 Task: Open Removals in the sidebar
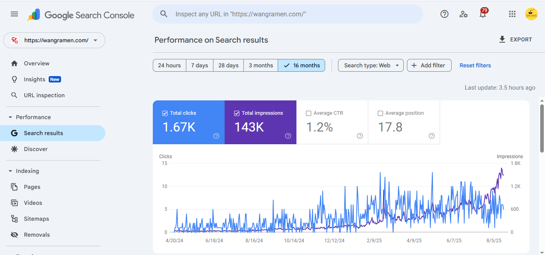click(53, 235)
